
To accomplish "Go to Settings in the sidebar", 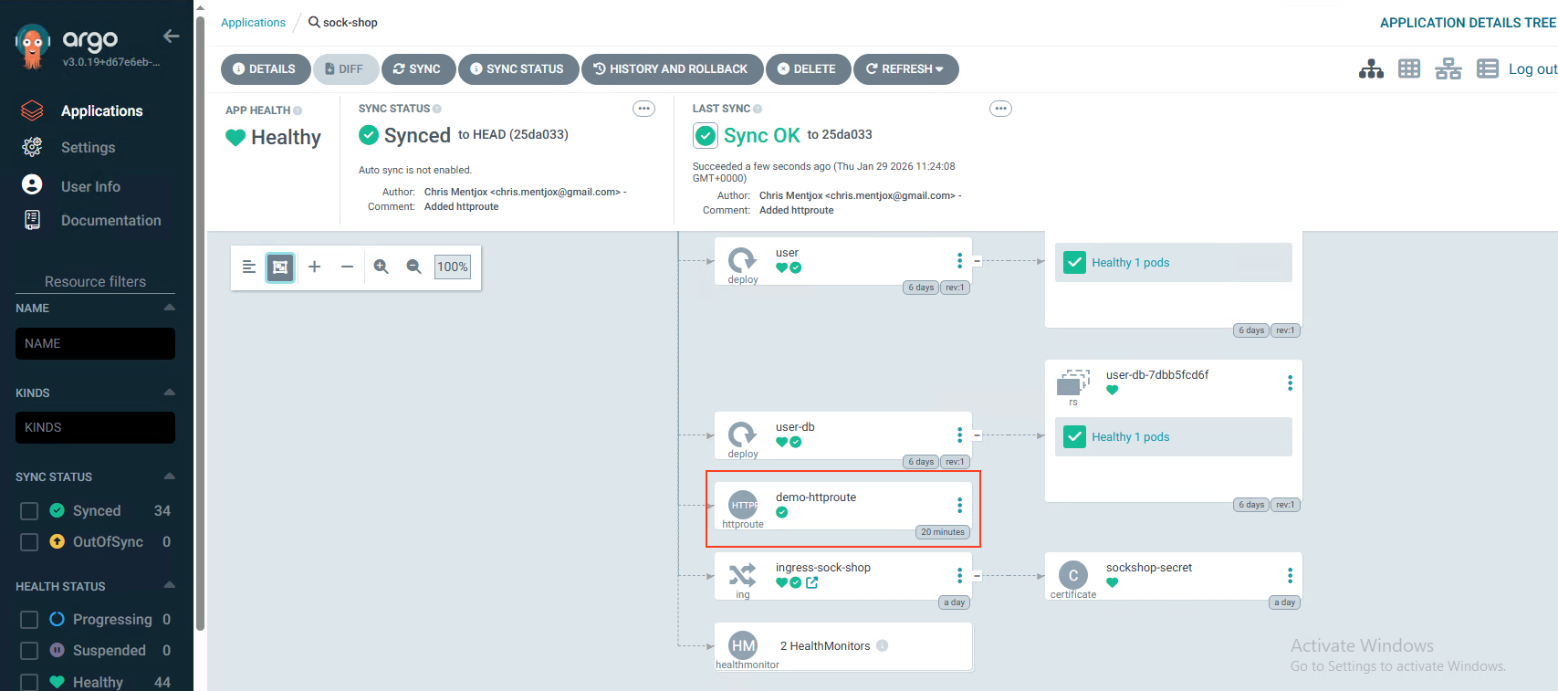I will (88, 148).
